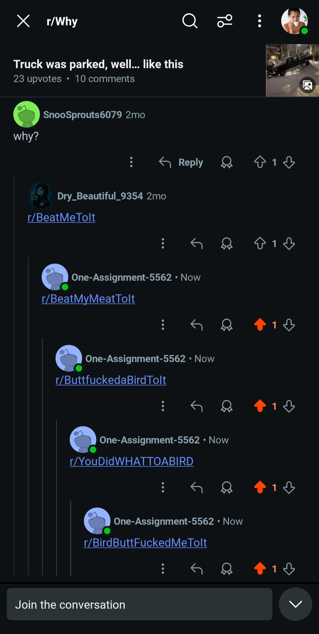Open the search icon in header

190,21
